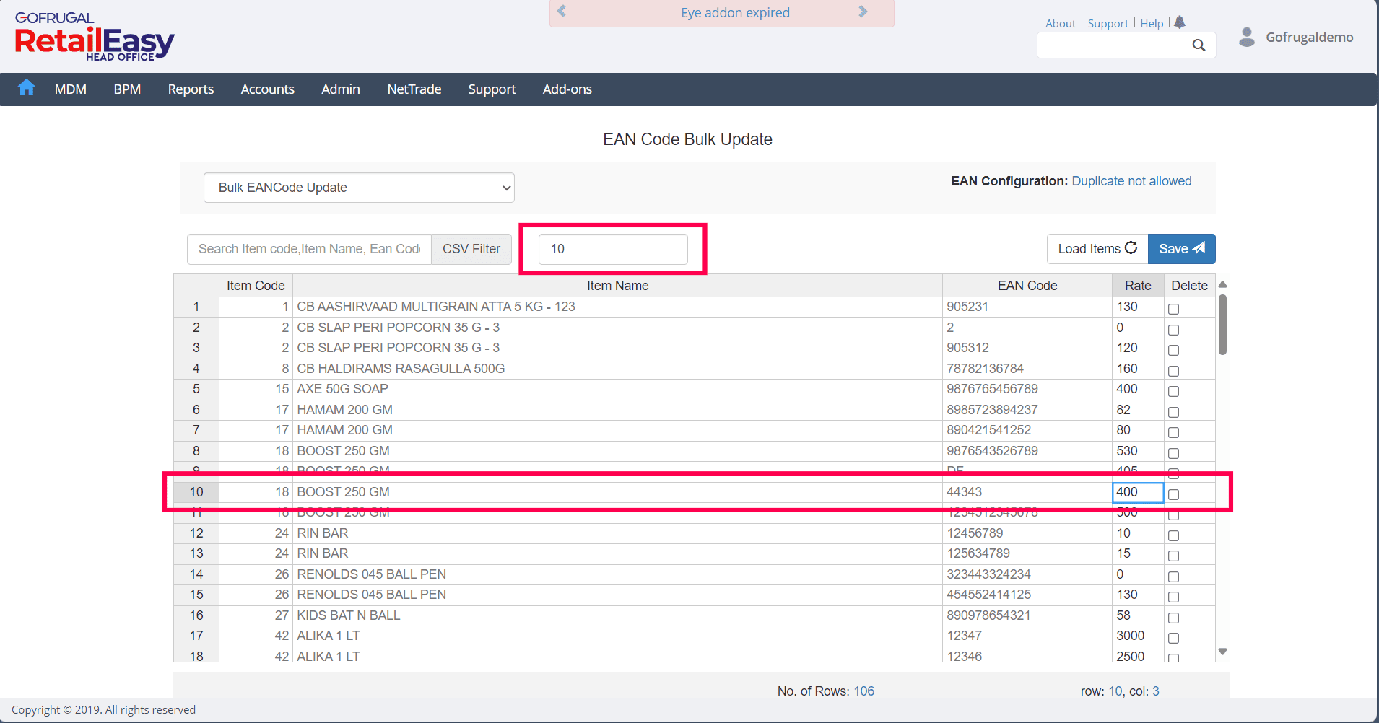Open the notifications bell icon
The image size is (1379, 723).
click(1180, 22)
